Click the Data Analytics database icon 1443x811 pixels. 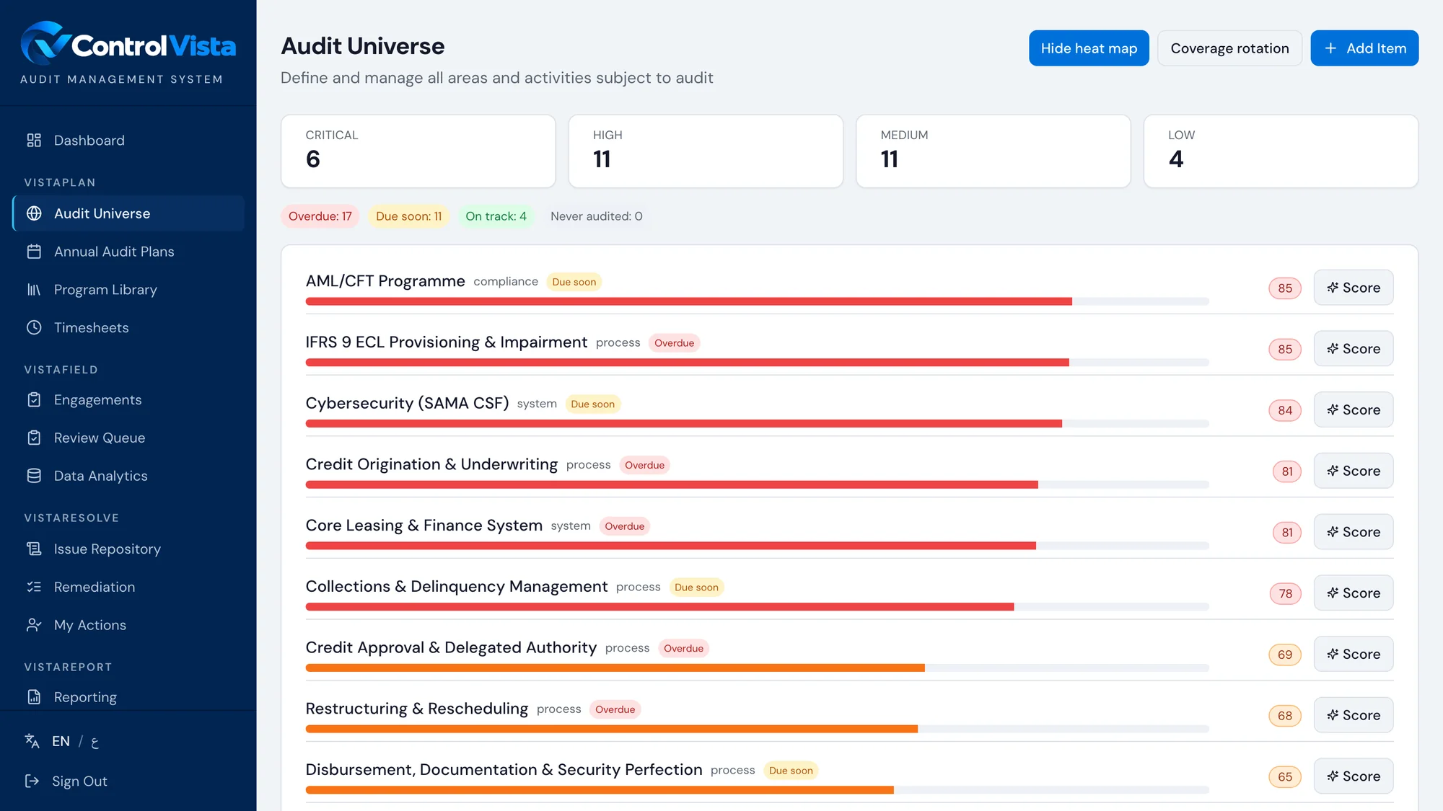(x=34, y=476)
